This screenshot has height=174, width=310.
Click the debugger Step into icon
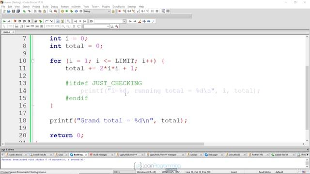[134, 11]
